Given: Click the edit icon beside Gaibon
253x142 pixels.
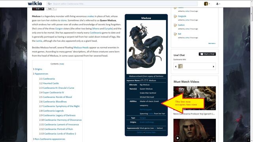Looking at the screenshot, I should [x=175, y=25].
